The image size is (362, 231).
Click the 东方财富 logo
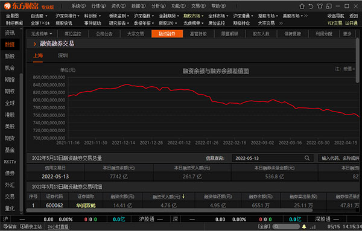coord(22,6)
